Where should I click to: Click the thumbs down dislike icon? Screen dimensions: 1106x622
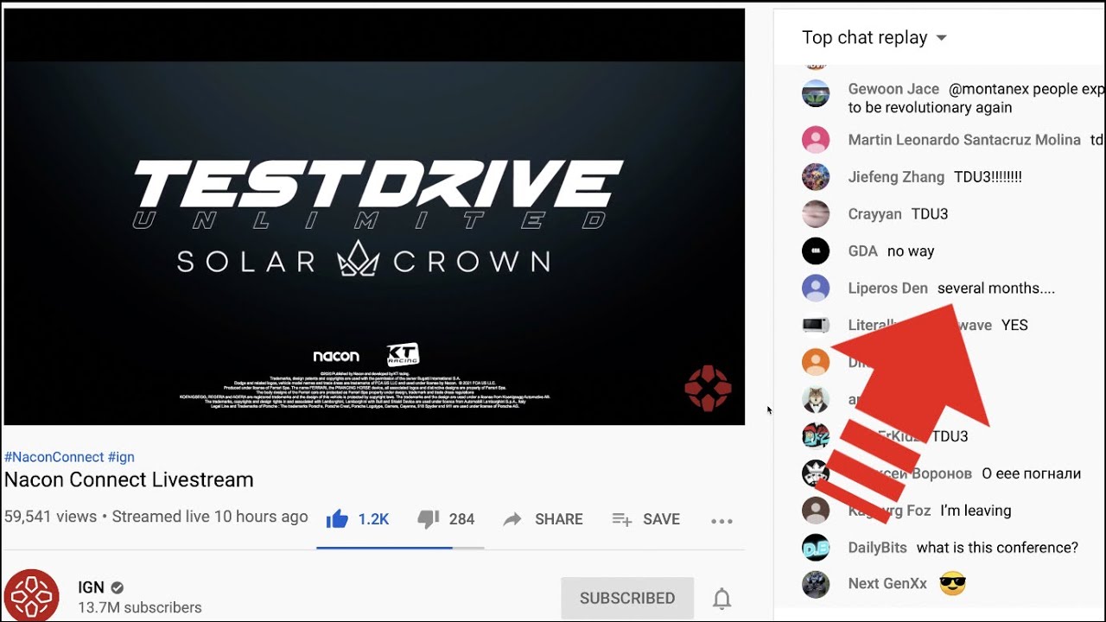[428, 519]
